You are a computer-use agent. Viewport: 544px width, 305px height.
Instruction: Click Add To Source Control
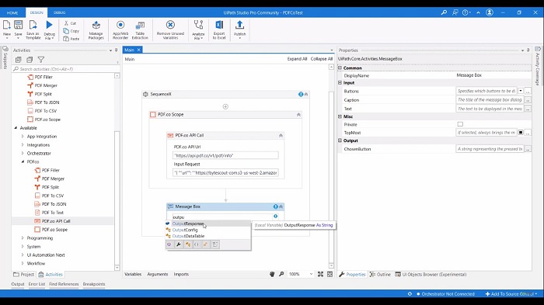[511, 294]
